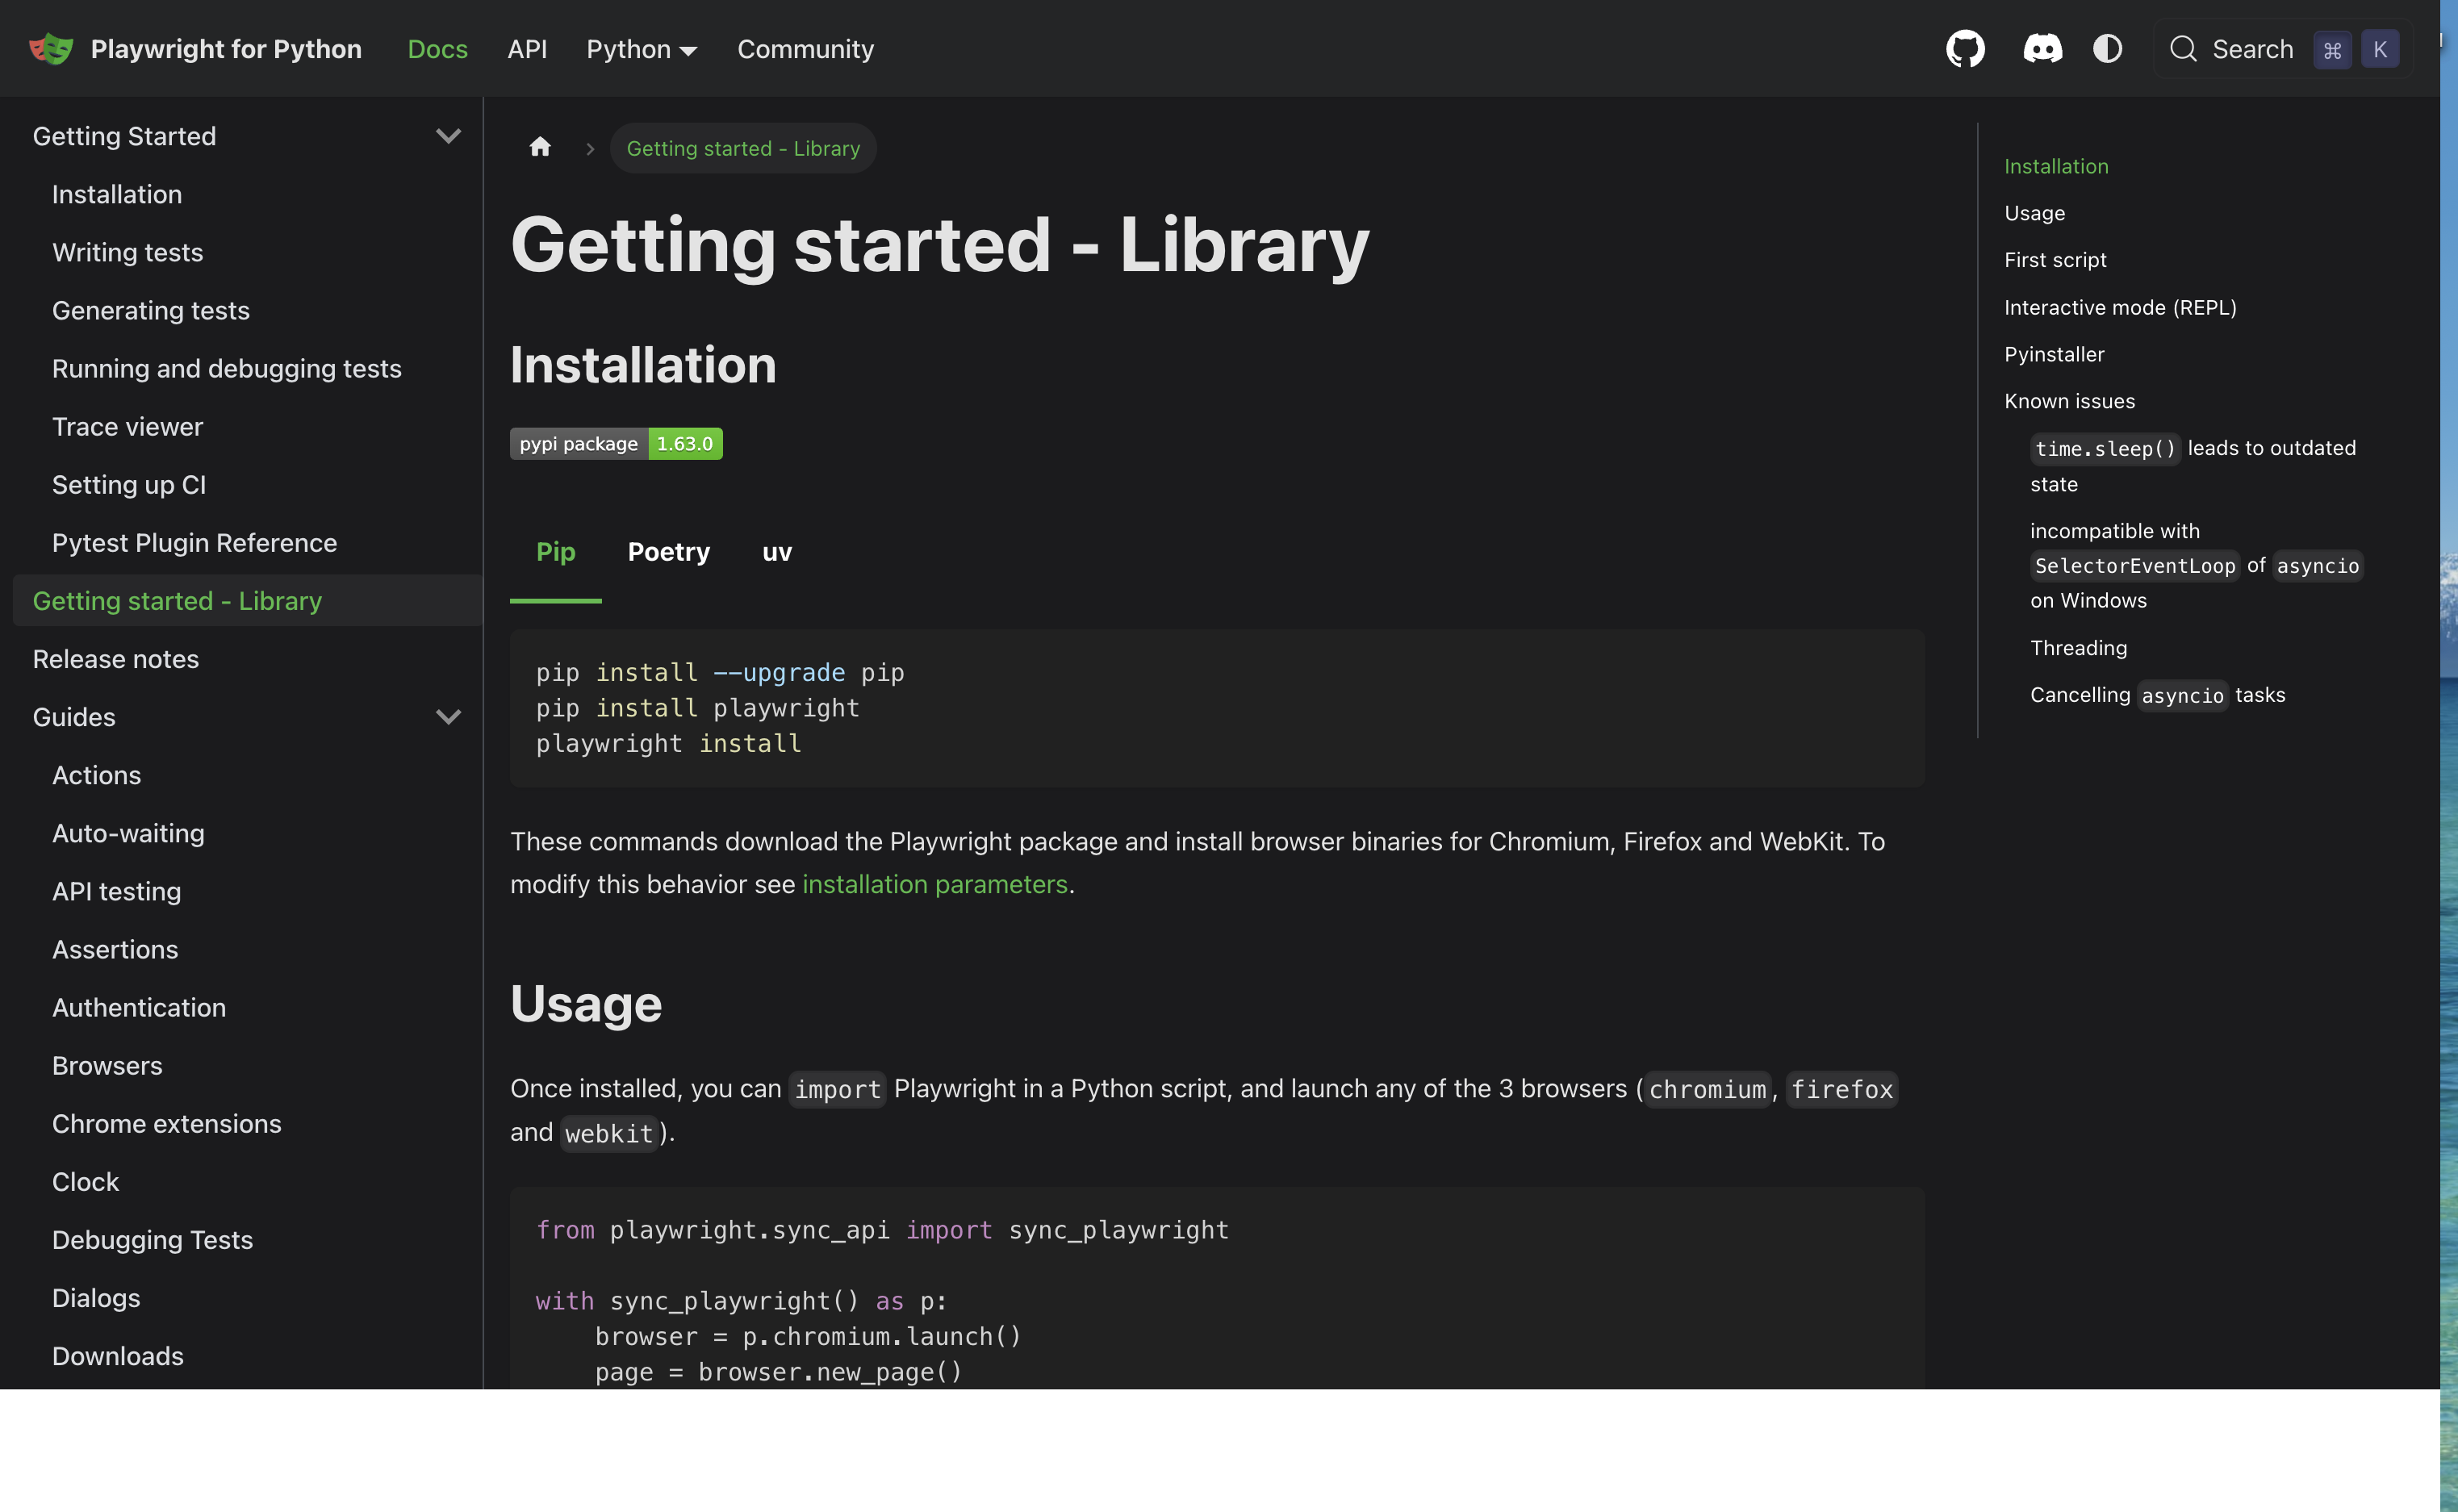Open API testing guide
The image size is (2458, 1512).
click(116, 891)
